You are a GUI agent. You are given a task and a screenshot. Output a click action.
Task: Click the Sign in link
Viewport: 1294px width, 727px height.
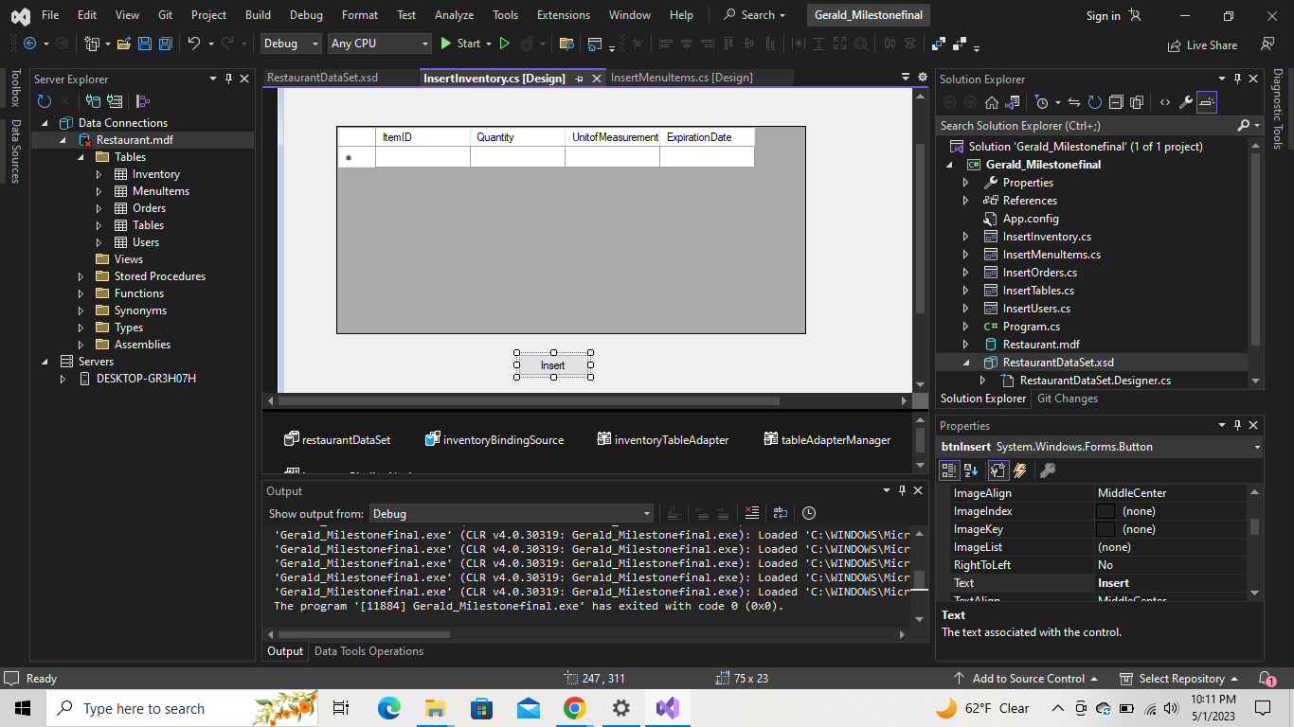pyautogui.click(x=1102, y=15)
